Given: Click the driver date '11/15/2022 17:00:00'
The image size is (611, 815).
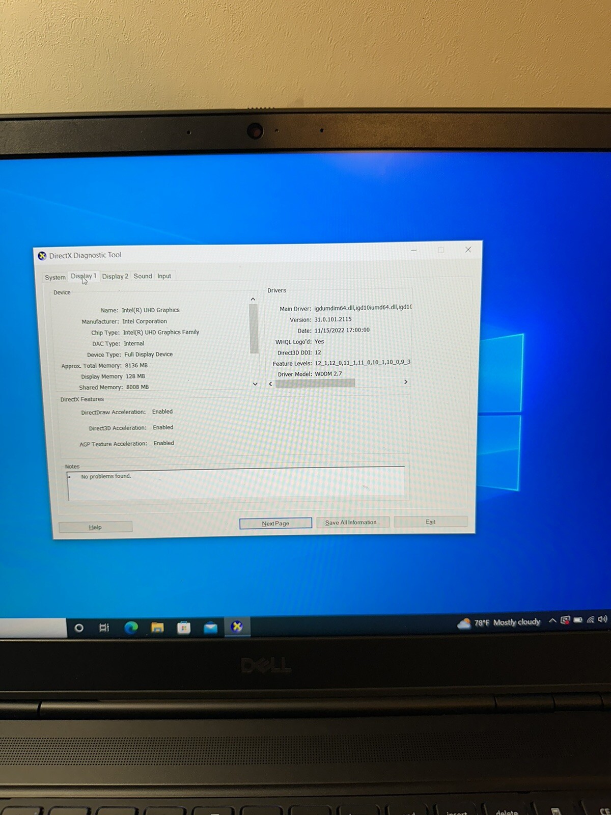Looking at the screenshot, I should [342, 330].
